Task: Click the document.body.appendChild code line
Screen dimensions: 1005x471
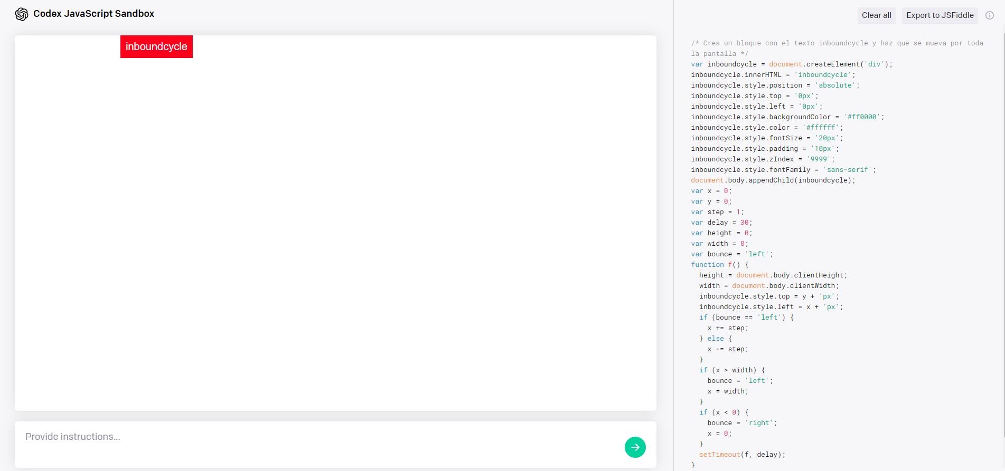Action: [x=773, y=180]
